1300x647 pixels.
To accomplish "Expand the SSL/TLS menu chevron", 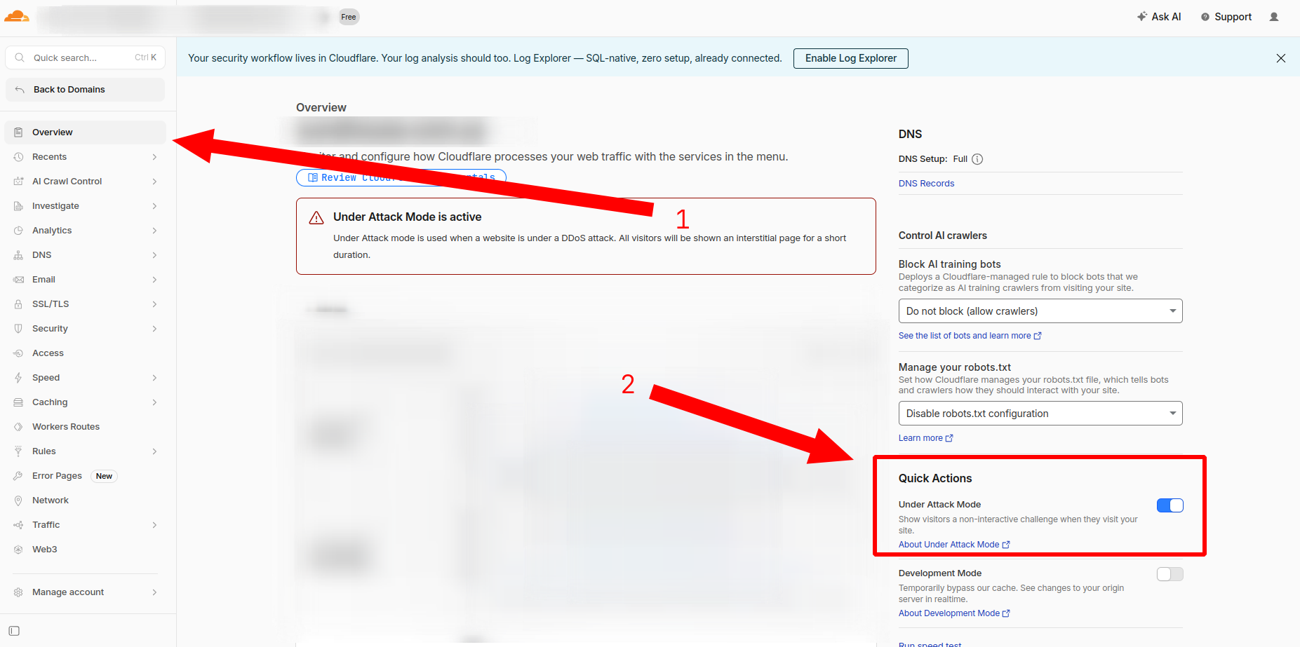I will 154,304.
